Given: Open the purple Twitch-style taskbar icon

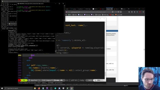Looking at the screenshot, I should pyautogui.click(x=47, y=88).
